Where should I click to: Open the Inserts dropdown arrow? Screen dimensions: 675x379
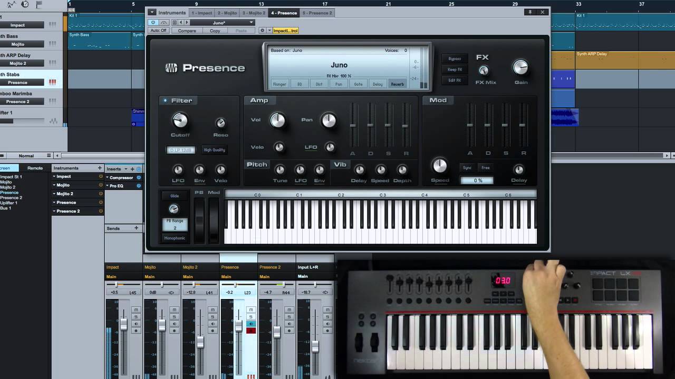[x=126, y=169]
